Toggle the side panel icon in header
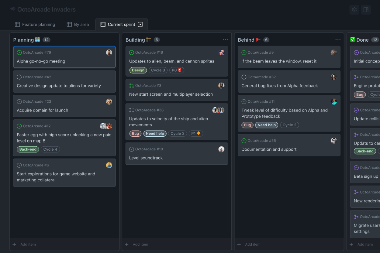380x253 pixels. (x=366, y=10)
